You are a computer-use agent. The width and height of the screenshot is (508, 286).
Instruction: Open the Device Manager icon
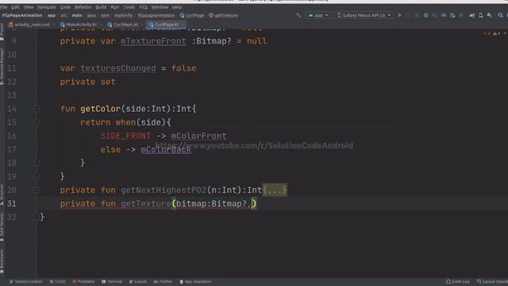(481, 15)
